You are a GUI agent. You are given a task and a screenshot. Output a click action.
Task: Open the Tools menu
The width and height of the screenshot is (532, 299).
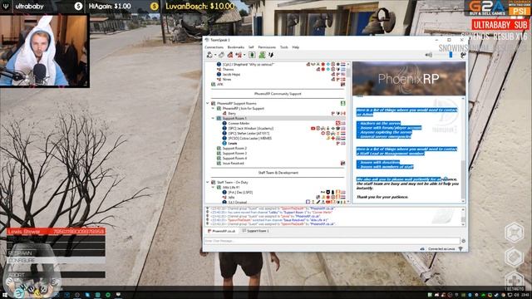pyautogui.click(x=284, y=47)
